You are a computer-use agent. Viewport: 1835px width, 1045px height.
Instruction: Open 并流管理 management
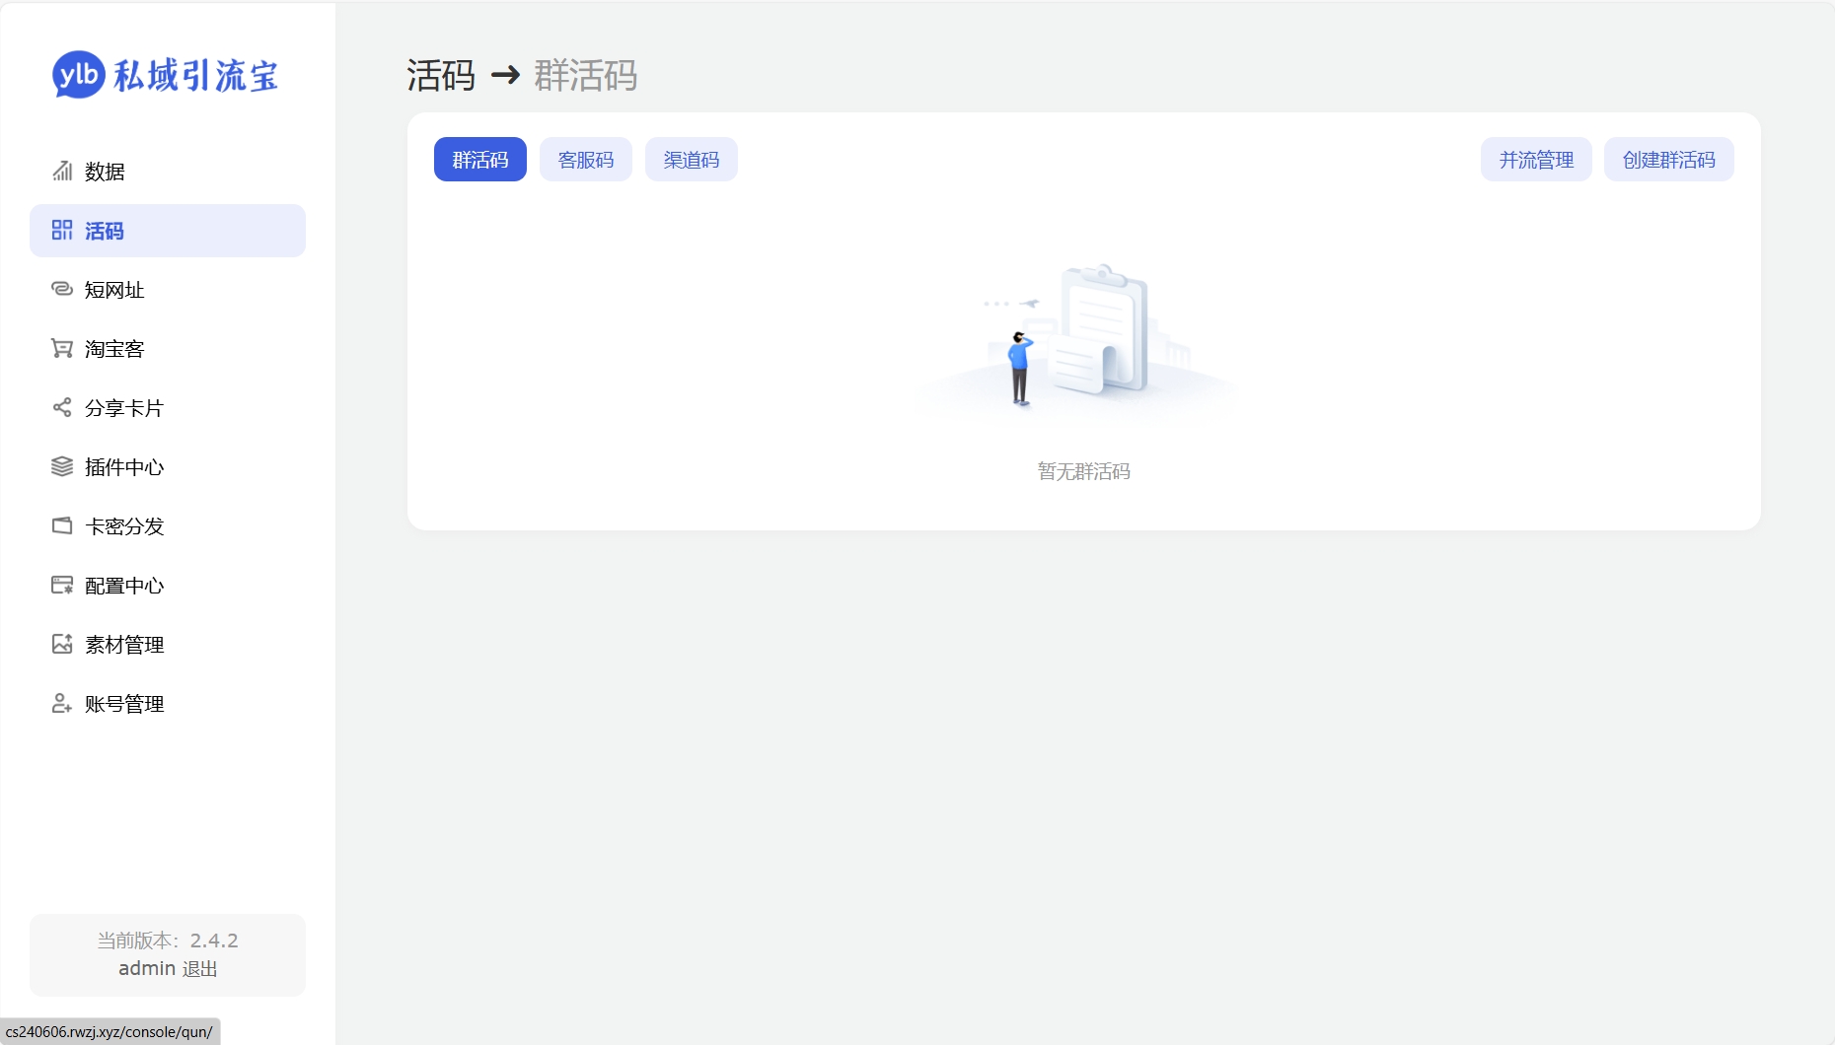click(x=1536, y=160)
